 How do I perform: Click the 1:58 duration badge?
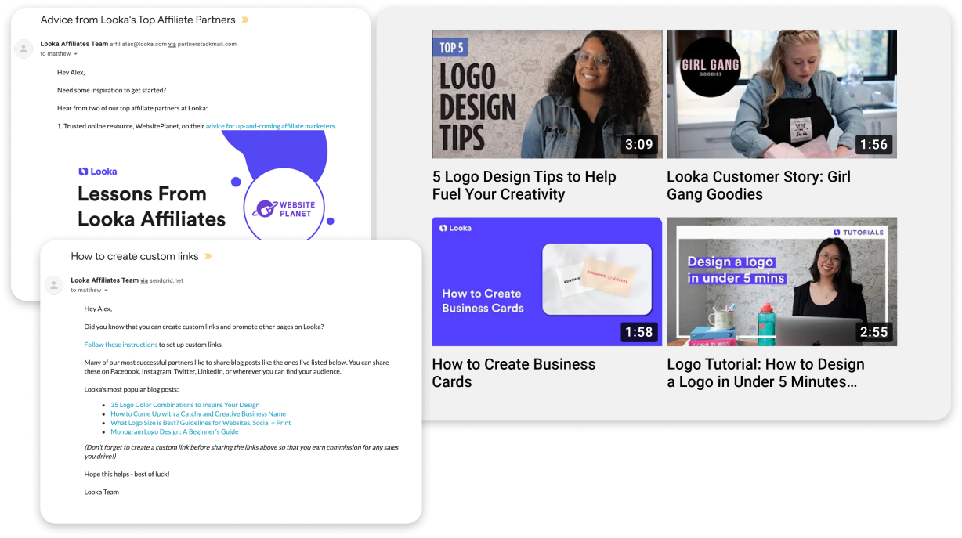coord(639,332)
